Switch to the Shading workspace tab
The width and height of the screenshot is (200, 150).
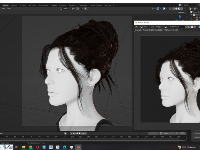pyautogui.click(x=54, y=5)
